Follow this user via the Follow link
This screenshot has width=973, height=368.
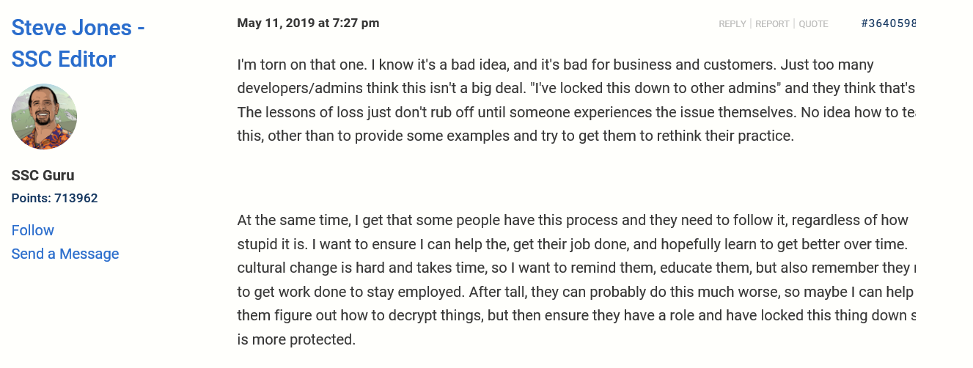(33, 230)
